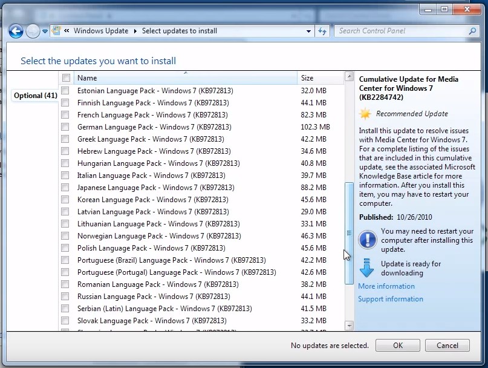488x368 pixels.
Task: Click the Back navigation arrow button
Action: pos(16,31)
